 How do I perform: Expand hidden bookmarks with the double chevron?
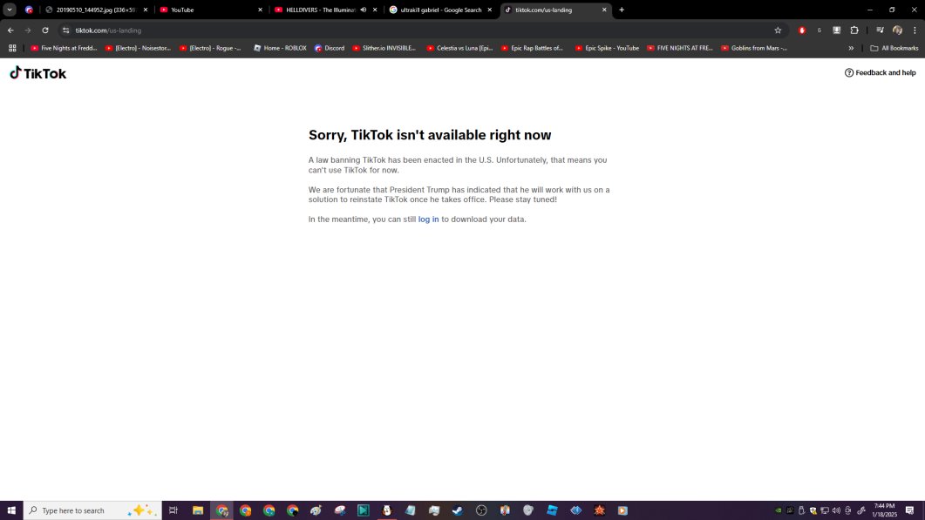851,49
